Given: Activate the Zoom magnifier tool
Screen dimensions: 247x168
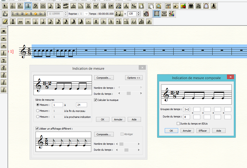Looking at the screenshot, I should tap(158, 6).
